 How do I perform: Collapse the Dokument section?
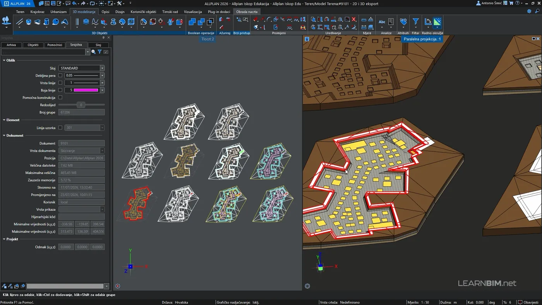coord(4,135)
